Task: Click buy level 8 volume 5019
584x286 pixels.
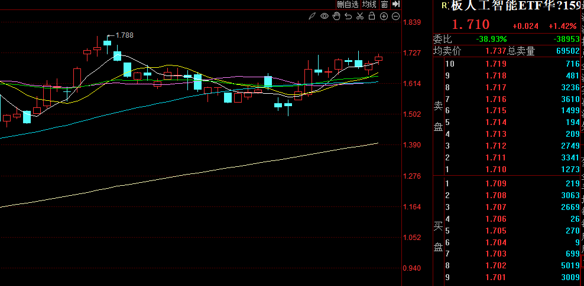Action: [x=570, y=266]
